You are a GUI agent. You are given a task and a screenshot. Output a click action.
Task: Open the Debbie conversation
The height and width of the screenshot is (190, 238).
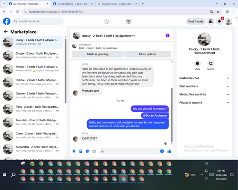click(32, 82)
